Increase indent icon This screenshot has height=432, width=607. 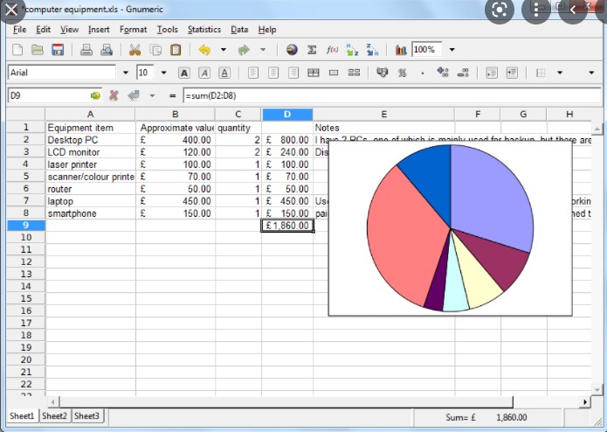click(512, 73)
